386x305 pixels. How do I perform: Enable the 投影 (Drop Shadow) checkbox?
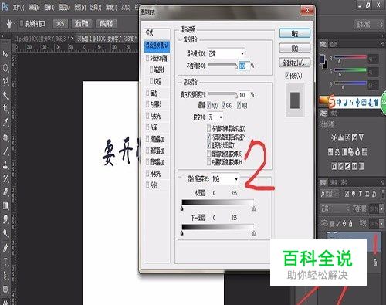(147, 185)
